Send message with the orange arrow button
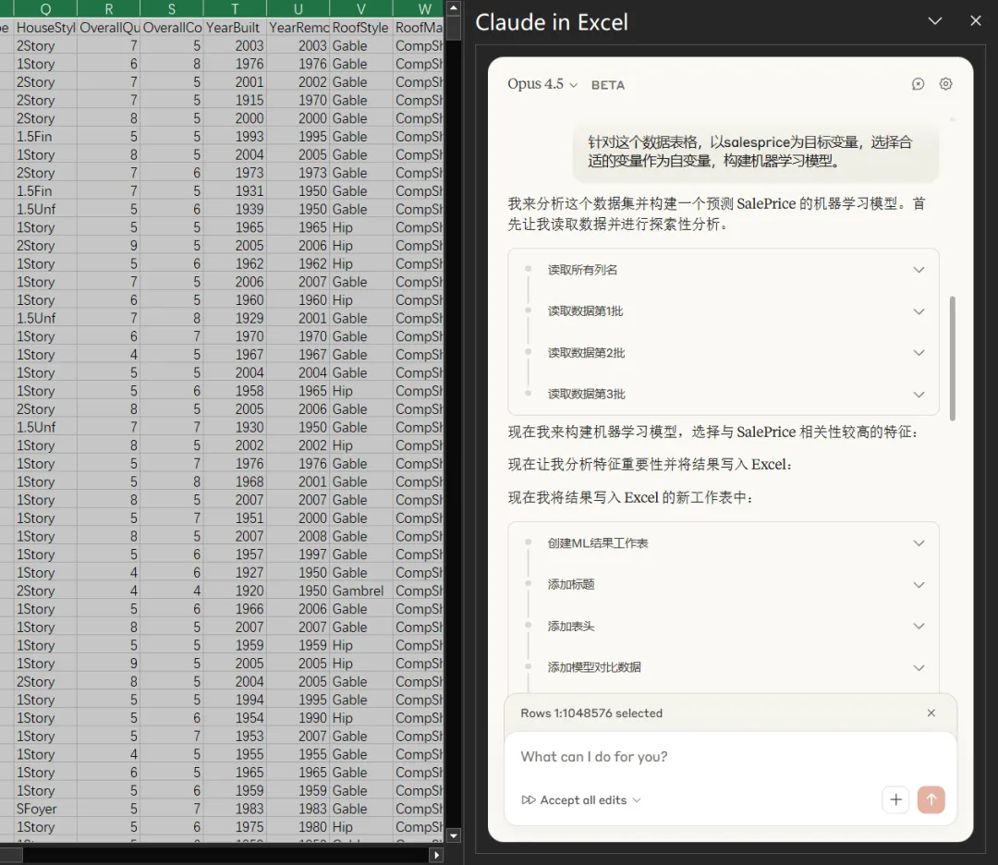 (931, 799)
